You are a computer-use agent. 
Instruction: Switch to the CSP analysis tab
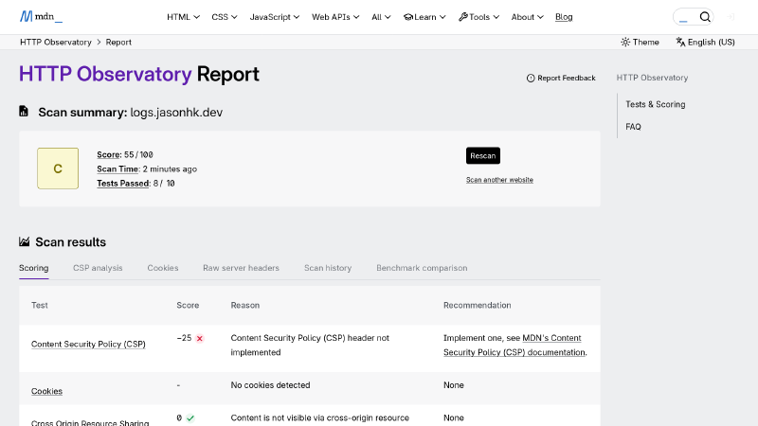click(x=98, y=268)
